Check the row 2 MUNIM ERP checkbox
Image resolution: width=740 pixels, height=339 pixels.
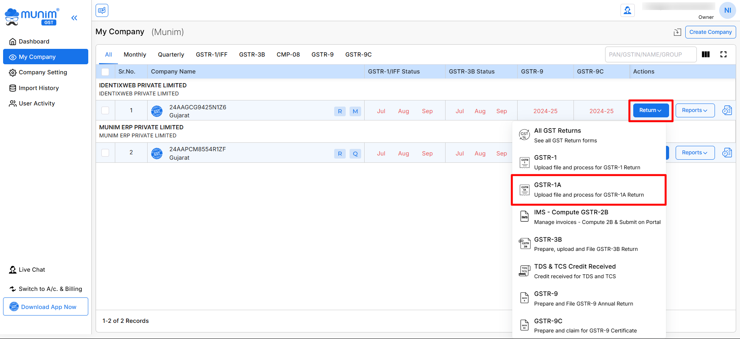(x=105, y=153)
